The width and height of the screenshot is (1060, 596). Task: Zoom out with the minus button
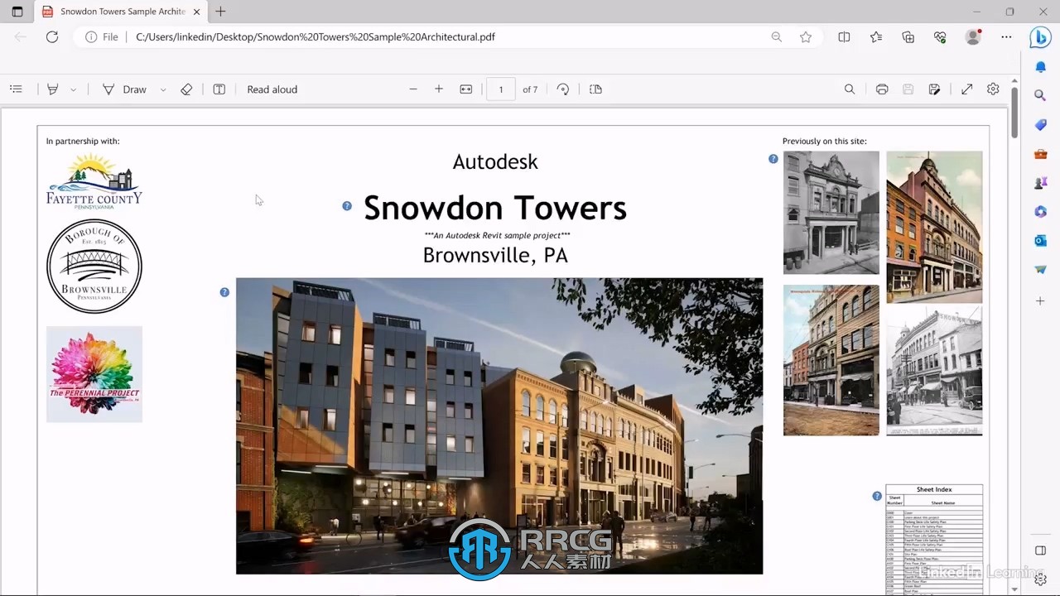pyautogui.click(x=413, y=89)
